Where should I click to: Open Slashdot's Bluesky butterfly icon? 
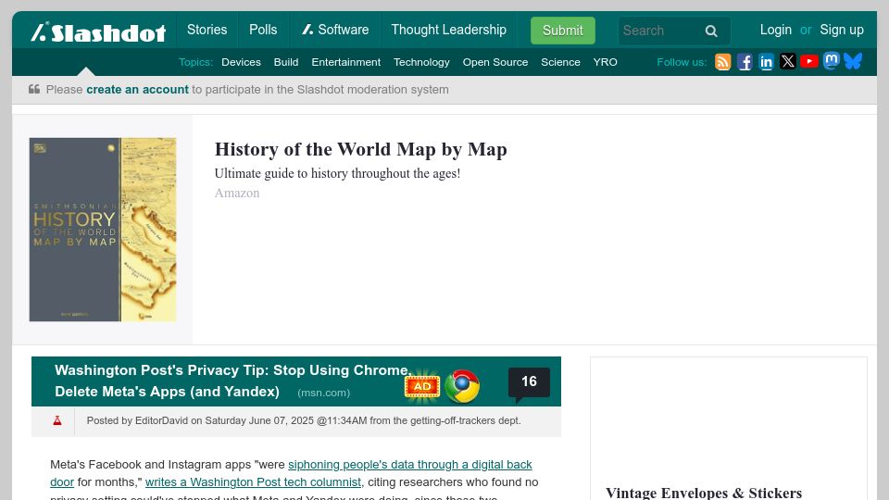pos(853,61)
